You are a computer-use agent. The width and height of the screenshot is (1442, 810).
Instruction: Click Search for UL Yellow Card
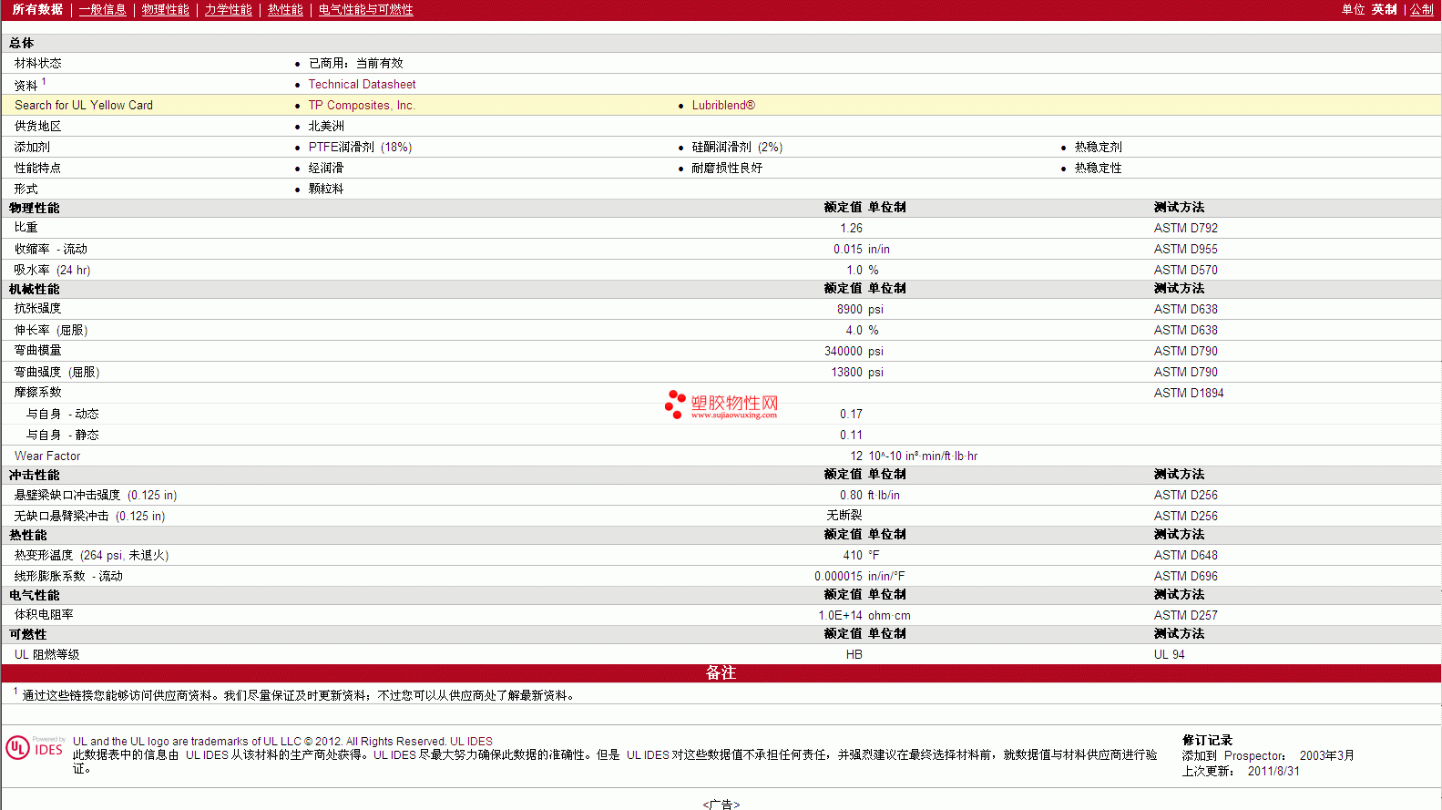pos(84,106)
